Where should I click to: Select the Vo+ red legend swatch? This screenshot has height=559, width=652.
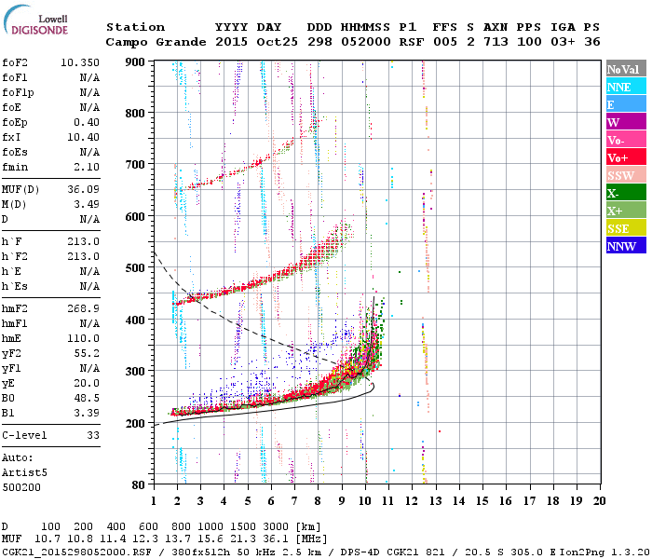[626, 157]
